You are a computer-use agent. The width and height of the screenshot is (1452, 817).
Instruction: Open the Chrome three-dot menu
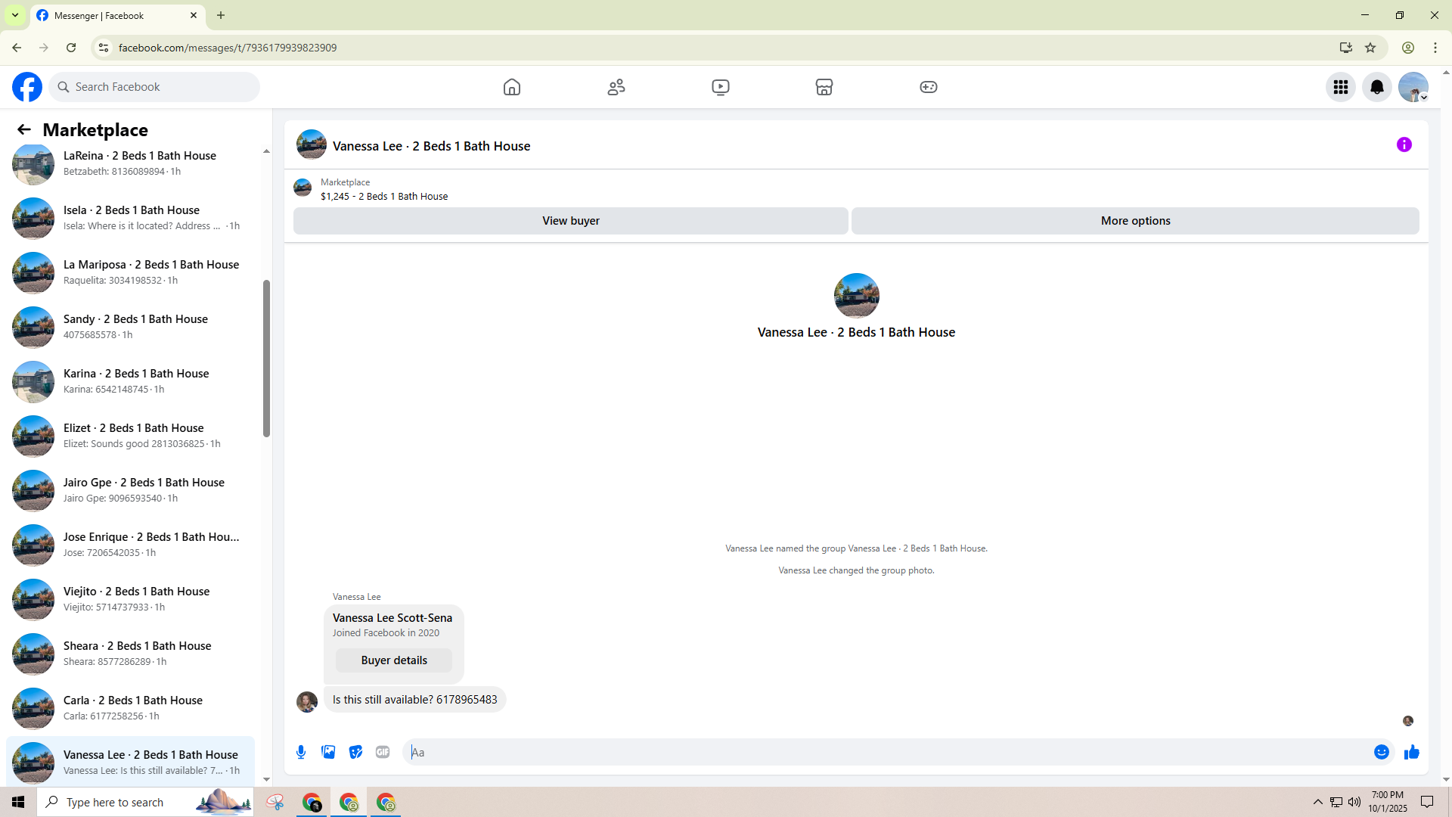1435,48
